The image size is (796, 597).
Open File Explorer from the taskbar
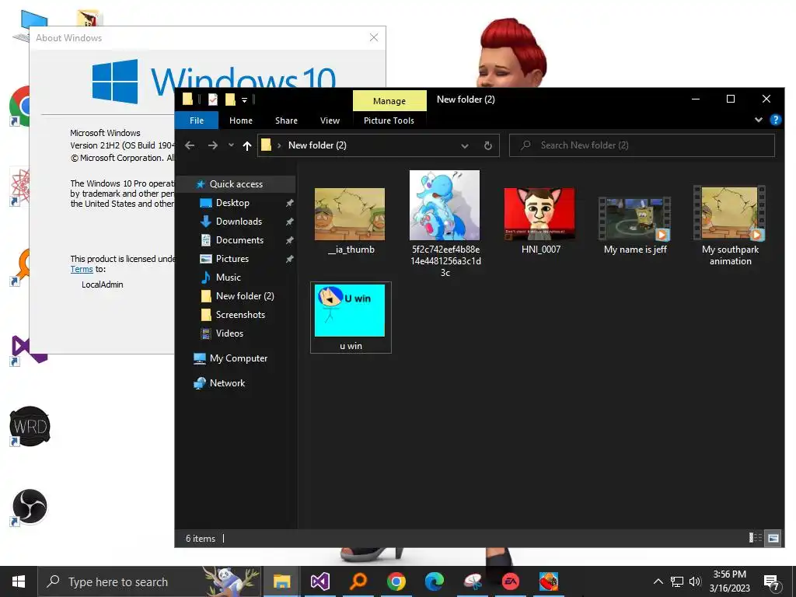[x=281, y=581]
